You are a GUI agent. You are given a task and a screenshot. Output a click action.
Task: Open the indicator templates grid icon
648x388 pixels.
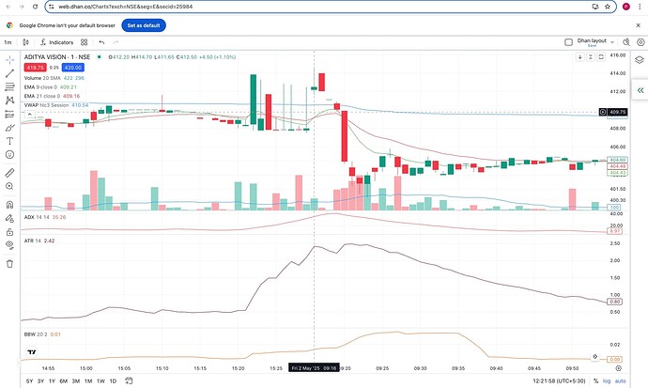click(84, 42)
